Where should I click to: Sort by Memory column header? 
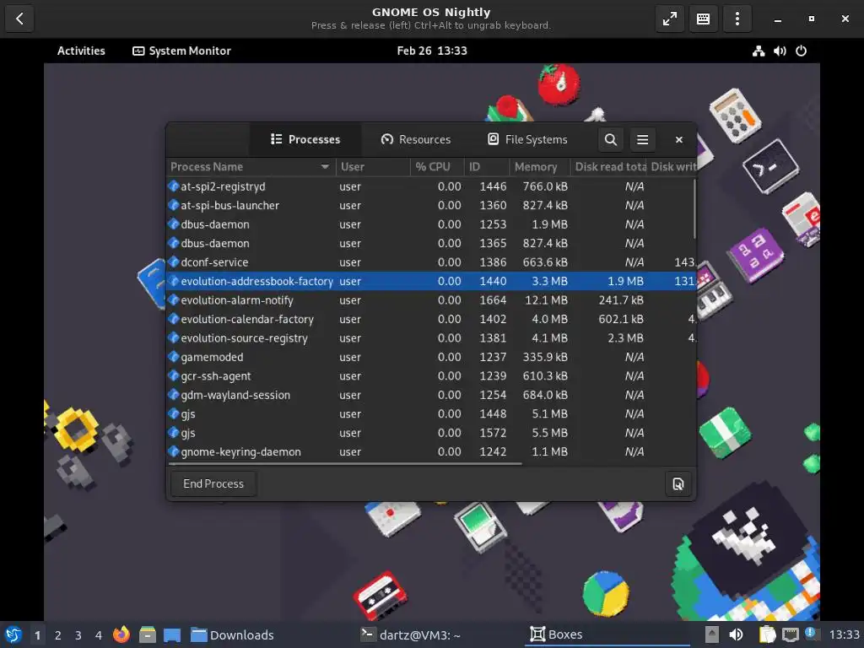(x=540, y=167)
